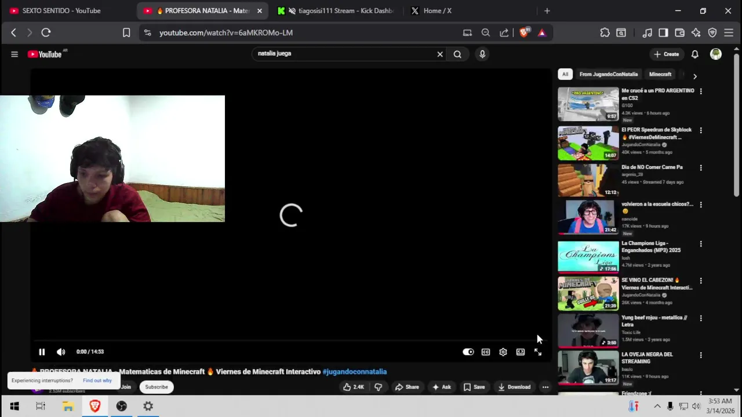Enter fullscreen mode in video player
This screenshot has height=417, width=742.
[x=538, y=352]
